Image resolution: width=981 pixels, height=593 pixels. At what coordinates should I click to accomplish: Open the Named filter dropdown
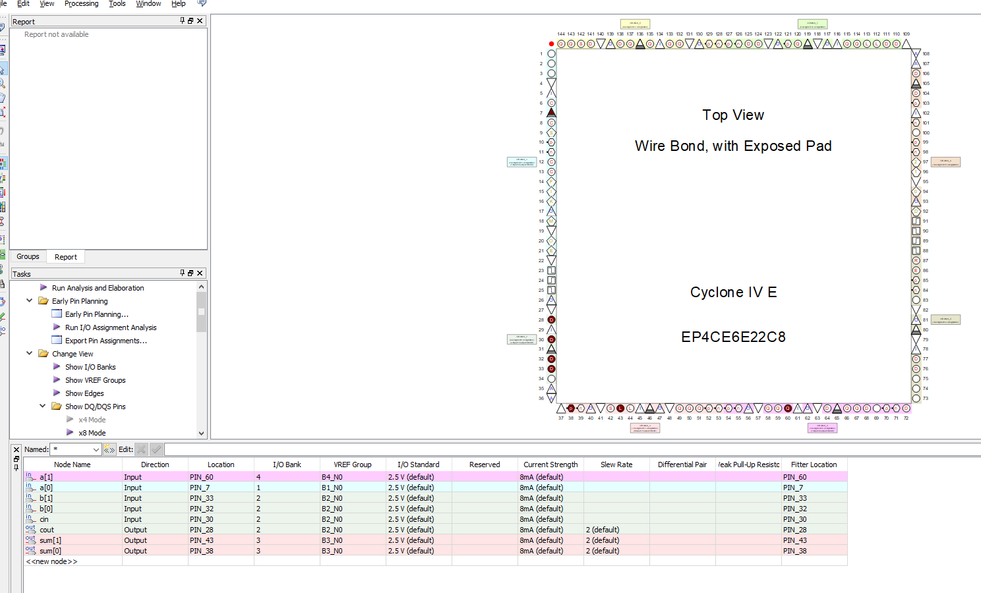96,449
